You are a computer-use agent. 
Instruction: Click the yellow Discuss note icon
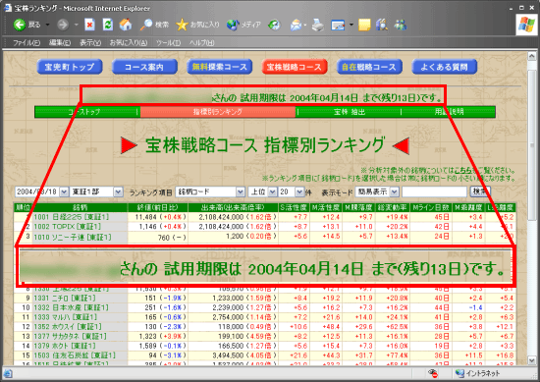[x=364, y=25]
